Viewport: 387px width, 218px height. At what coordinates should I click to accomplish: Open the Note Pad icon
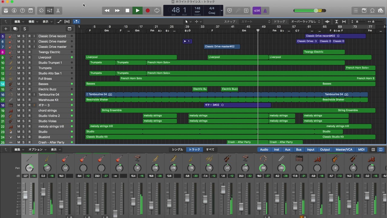click(x=364, y=11)
